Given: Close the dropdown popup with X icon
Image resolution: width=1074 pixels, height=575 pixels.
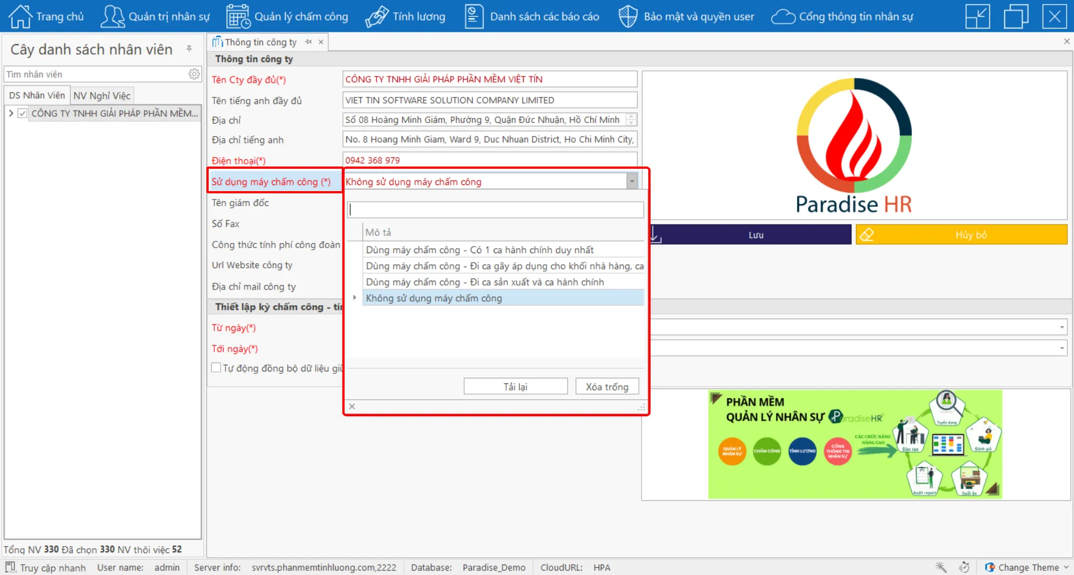Looking at the screenshot, I should click(x=352, y=406).
